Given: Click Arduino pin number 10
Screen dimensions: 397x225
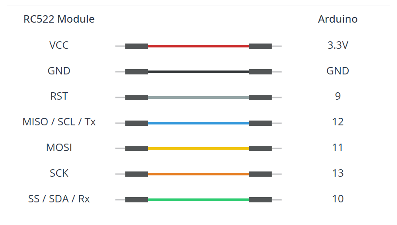Looking at the screenshot, I should click(338, 199).
